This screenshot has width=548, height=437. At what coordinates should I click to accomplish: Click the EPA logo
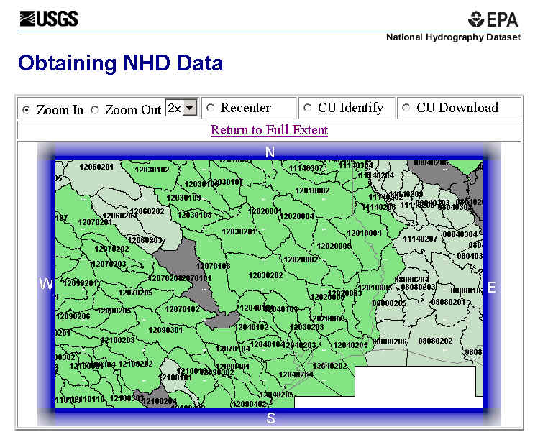493,19
